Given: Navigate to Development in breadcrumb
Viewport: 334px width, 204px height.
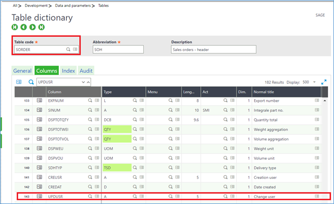Looking at the screenshot, I should click(36, 6).
